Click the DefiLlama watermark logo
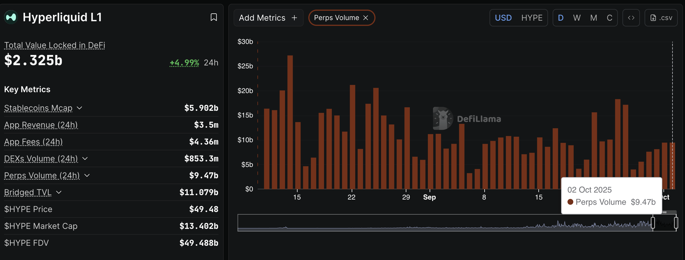Screen dimensions: 685x260 [443, 118]
